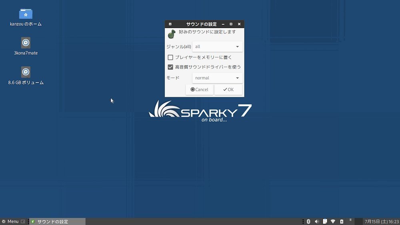This screenshot has height=225, width=400.
Task: Open the Menu button on the panel
Action: [x=10, y=221]
